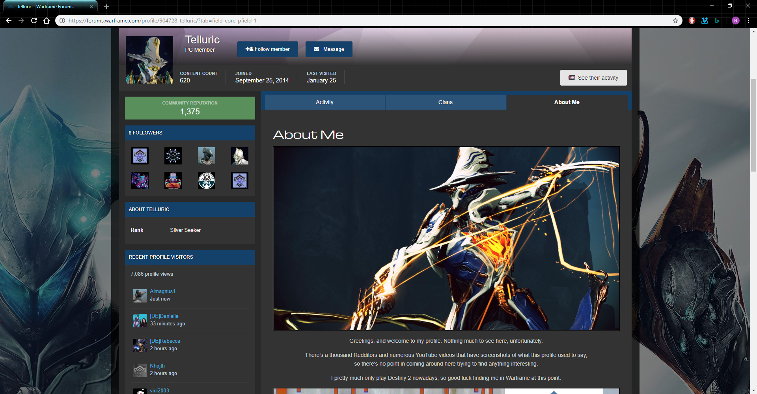Open the blue V browser extension
The image size is (757, 394).
point(705,21)
